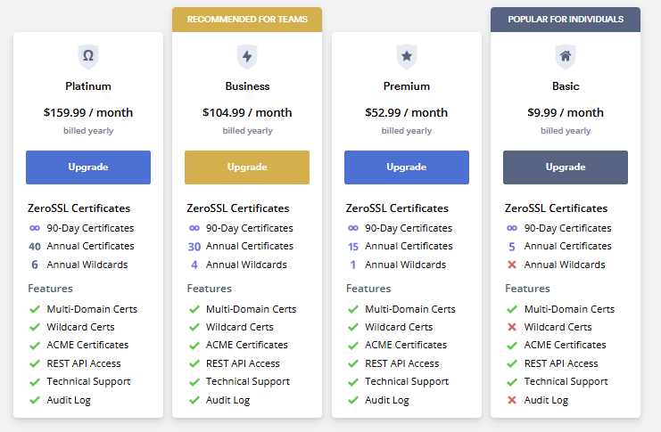Viewport: 661px width, 432px height.
Task: Upgrade to the Platinum plan
Action: tap(88, 167)
